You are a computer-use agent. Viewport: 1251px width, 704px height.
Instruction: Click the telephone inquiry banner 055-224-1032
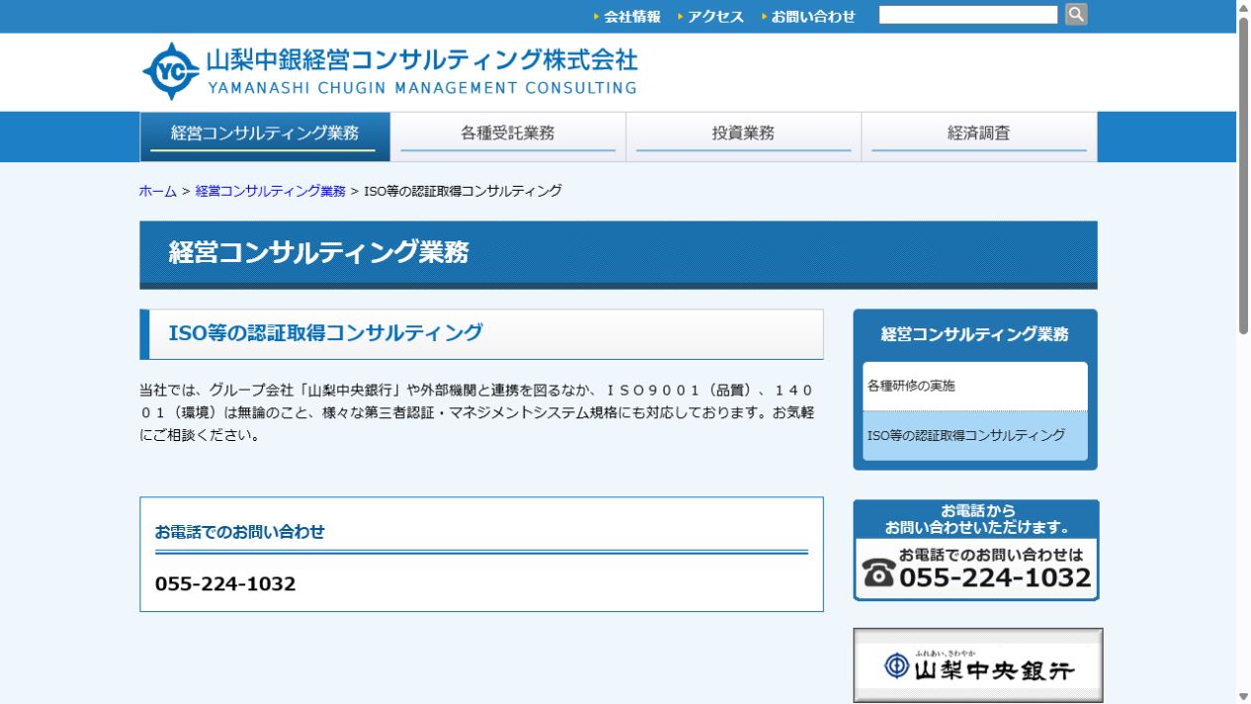976,550
